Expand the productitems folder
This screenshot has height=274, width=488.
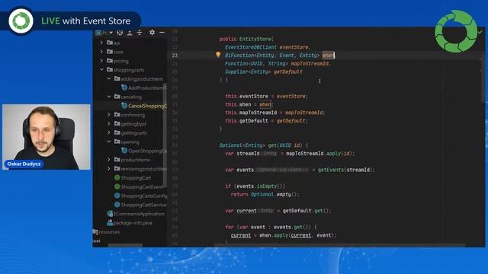point(109,160)
